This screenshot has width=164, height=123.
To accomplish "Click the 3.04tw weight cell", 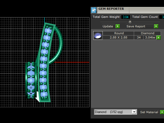I will [150, 38].
